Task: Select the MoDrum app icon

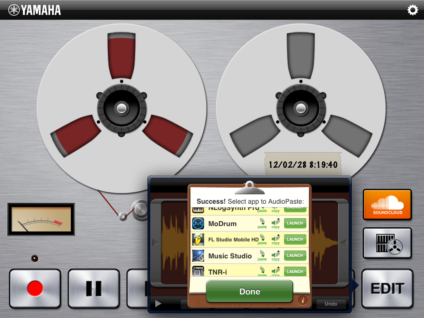Action: coord(198,224)
